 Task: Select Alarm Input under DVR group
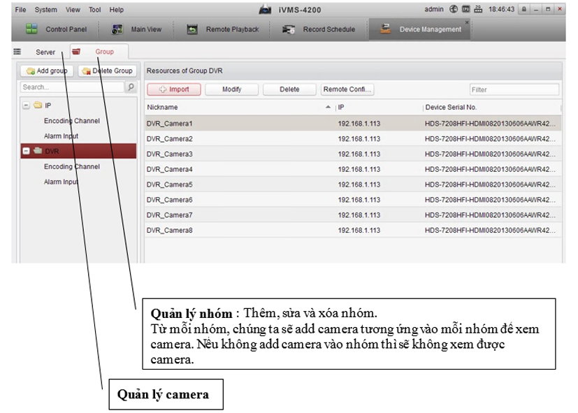coord(61,182)
